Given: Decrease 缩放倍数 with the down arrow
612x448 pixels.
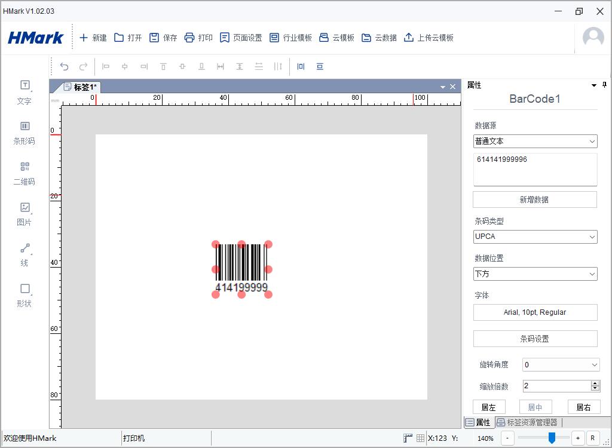Looking at the screenshot, I should pos(595,389).
